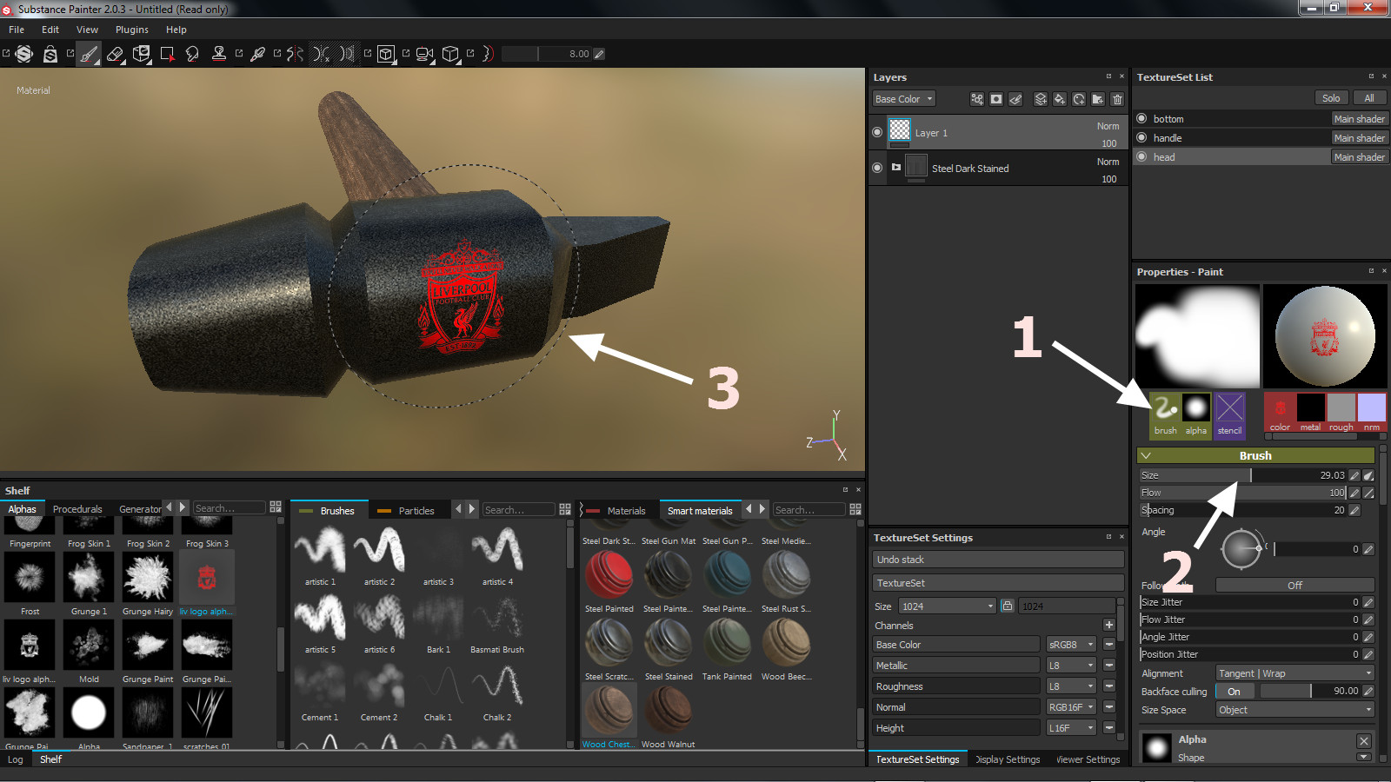
Task: Open the Plugins menu
Action: (x=131, y=30)
